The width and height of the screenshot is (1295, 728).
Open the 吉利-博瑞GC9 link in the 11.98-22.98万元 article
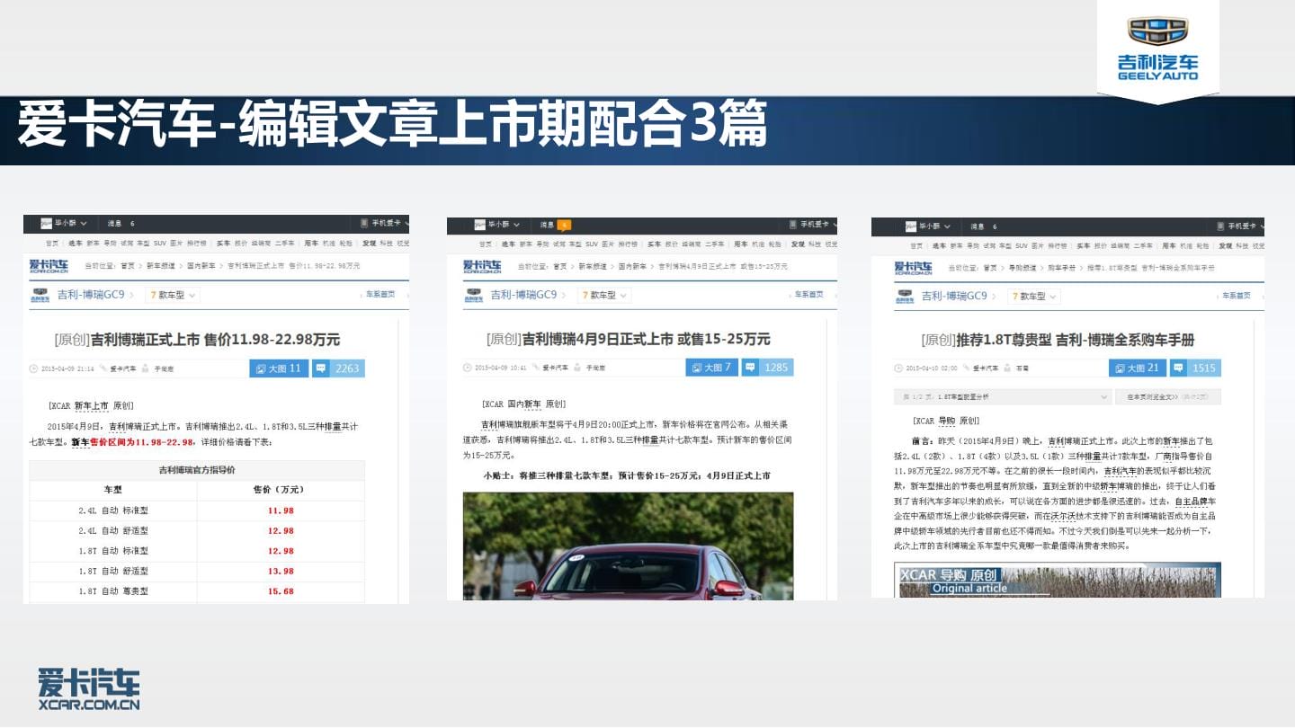coord(92,295)
